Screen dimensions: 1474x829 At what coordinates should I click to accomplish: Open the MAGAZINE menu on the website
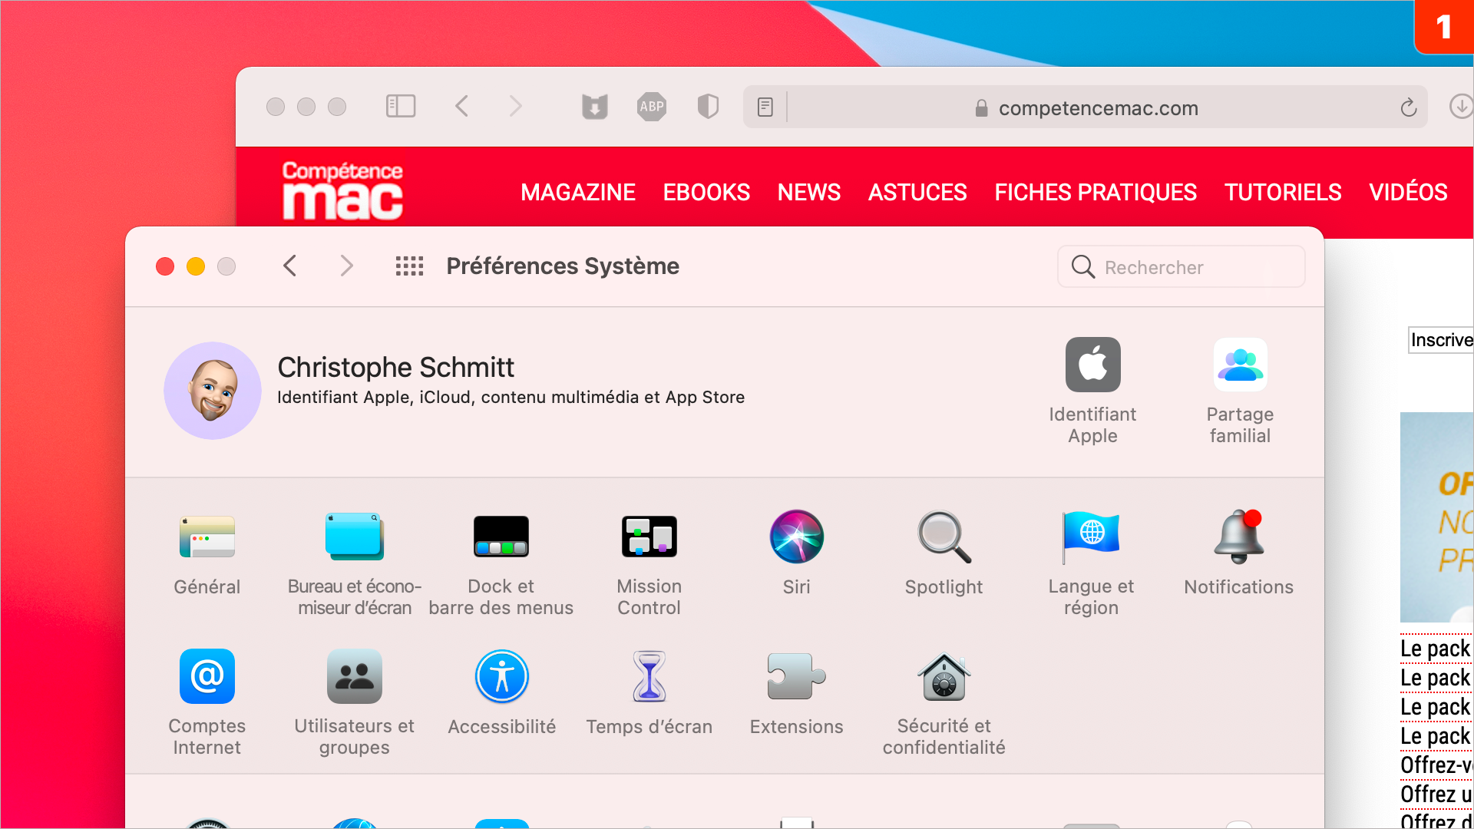pos(578,192)
